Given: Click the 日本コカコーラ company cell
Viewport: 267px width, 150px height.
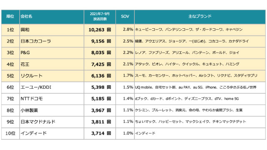Looking at the screenshot, I should pyautogui.click(x=52, y=41).
